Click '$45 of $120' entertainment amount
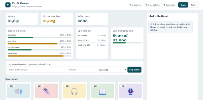Viewport: 203px width, 100px height. tap(66, 47)
